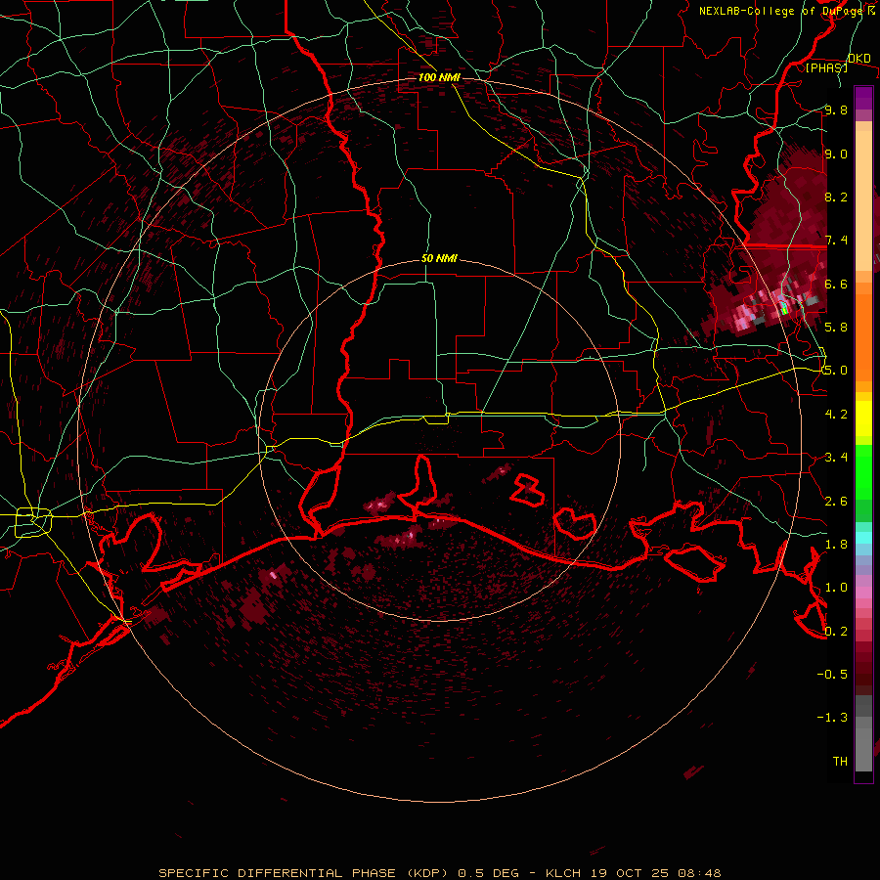
Task: Click the TH threshold label on the scale
Action: pos(840,762)
